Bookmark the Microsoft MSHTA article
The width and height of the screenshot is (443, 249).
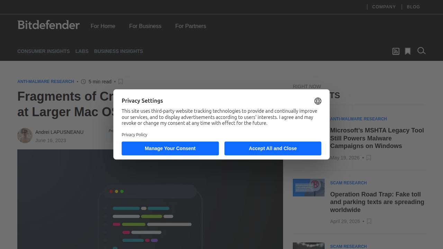point(369,158)
